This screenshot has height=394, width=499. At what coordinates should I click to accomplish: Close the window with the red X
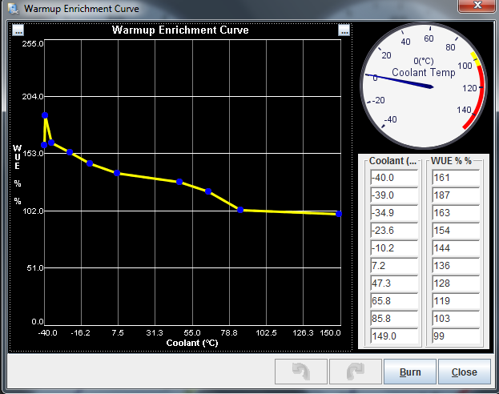(477, 6)
